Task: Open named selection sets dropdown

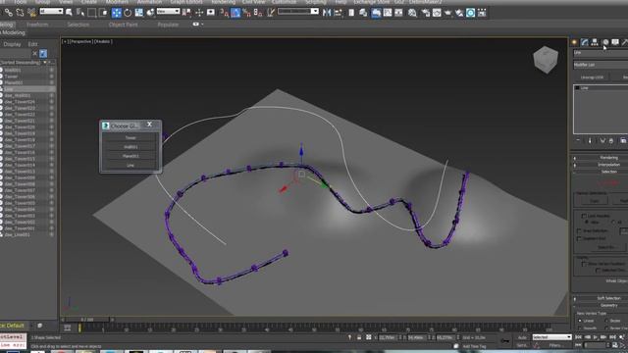Action: click(x=298, y=11)
